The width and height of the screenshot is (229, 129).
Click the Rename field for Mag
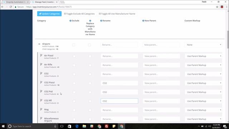pyautogui.click(x=119, y=110)
